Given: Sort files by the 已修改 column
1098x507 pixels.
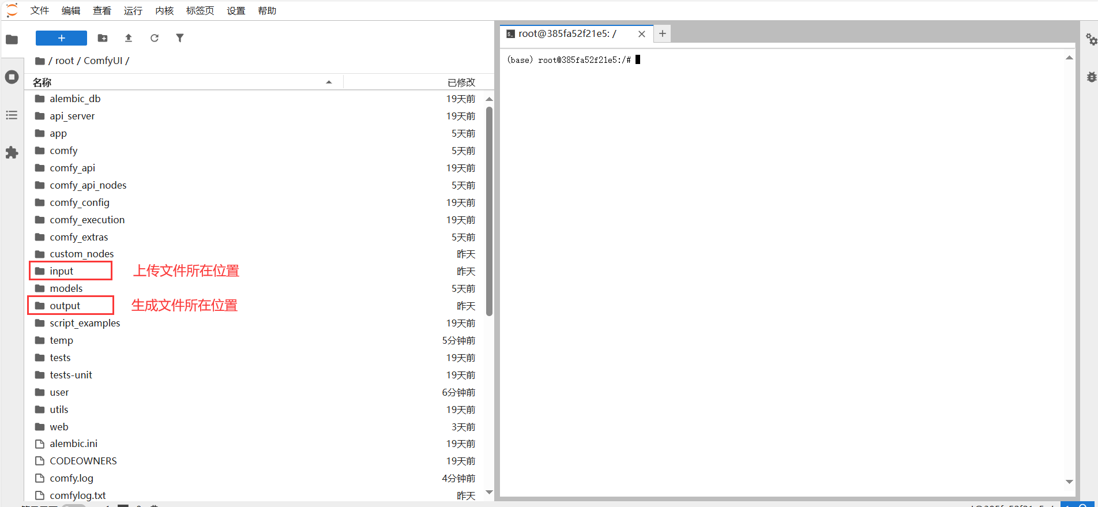Looking at the screenshot, I should 461,82.
